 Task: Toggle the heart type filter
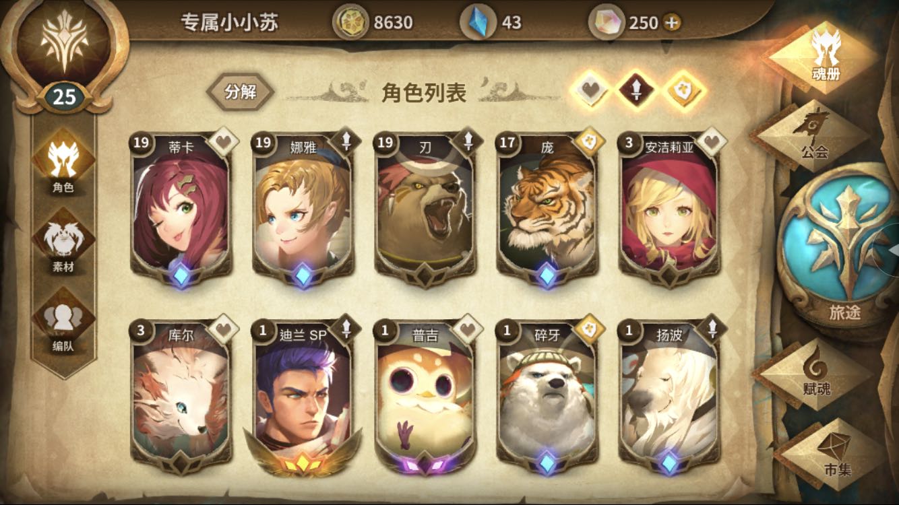point(590,90)
